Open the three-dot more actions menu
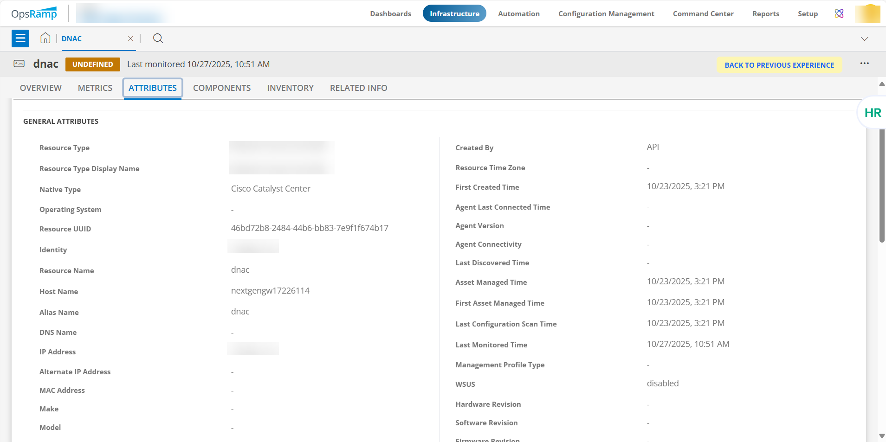The height and width of the screenshot is (442, 886). pos(864,64)
